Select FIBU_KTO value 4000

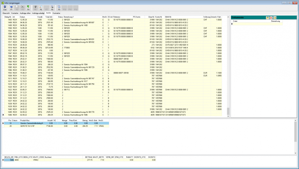[x=19, y=160]
